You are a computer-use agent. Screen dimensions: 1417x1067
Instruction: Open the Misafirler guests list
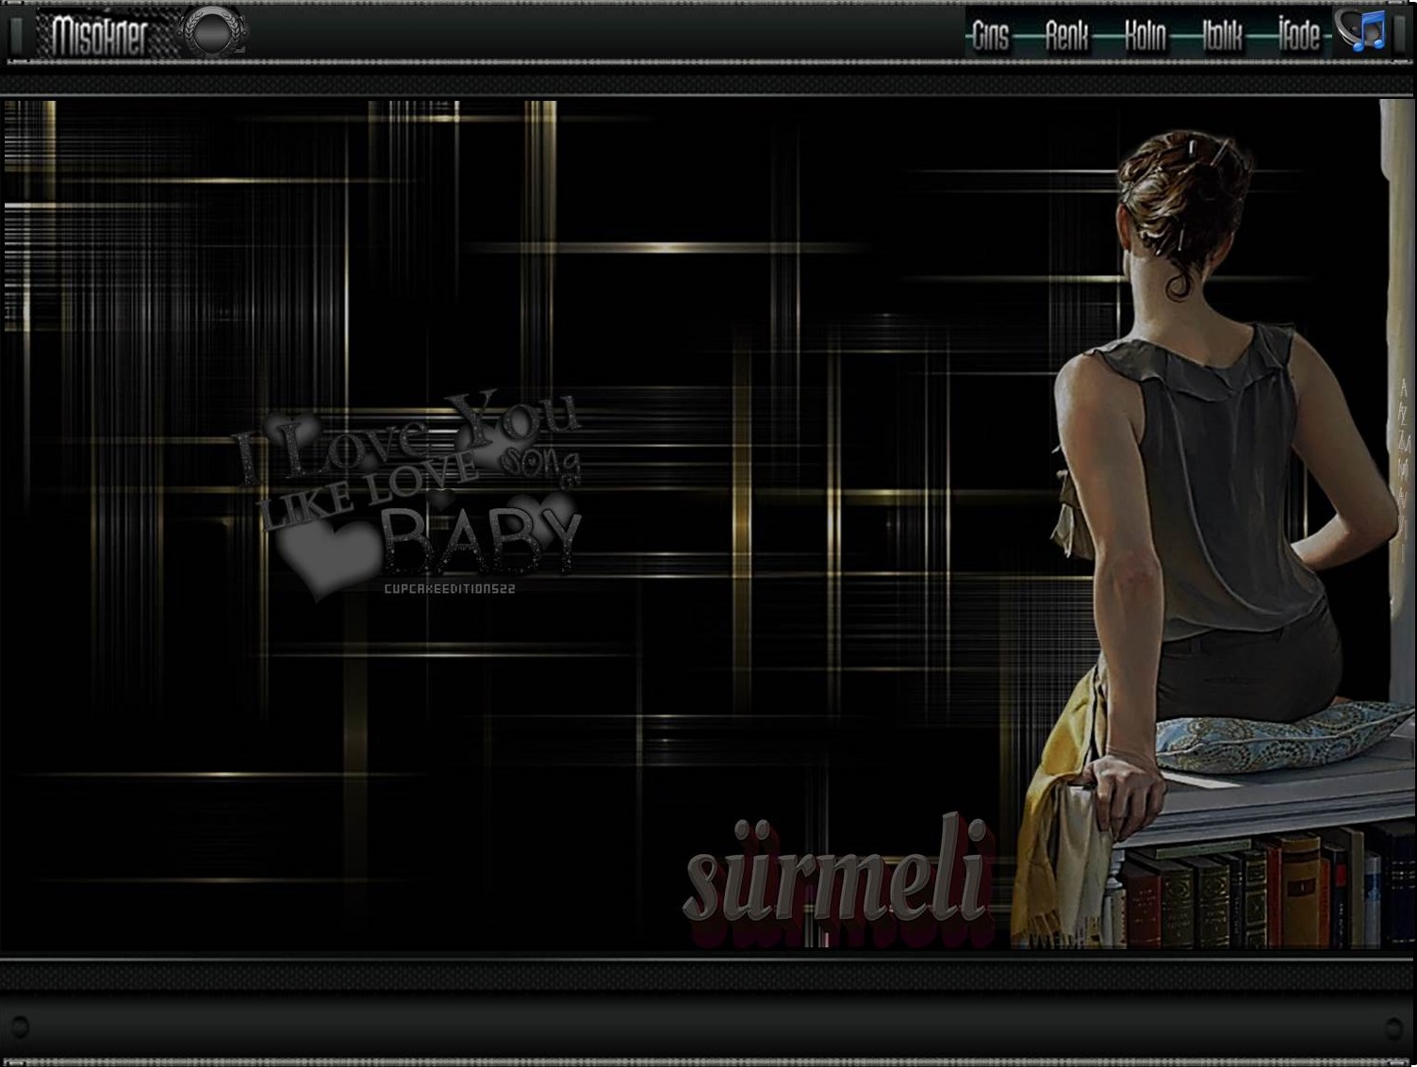[100, 36]
